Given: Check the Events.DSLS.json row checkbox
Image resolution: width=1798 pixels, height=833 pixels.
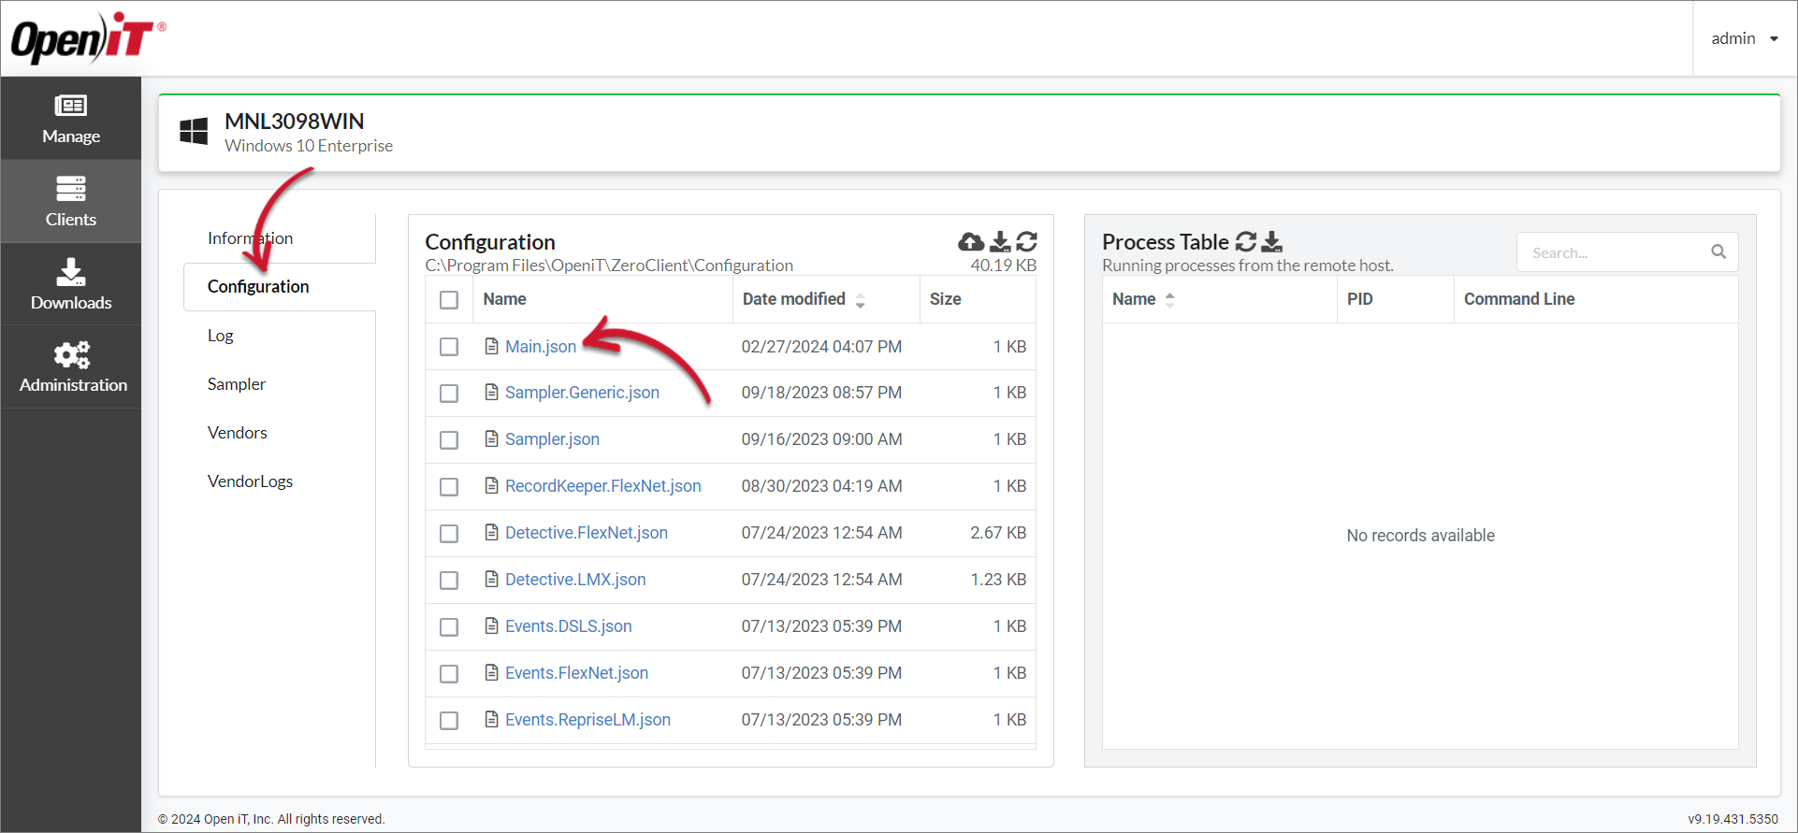Looking at the screenshot, I should click(x=449, y=627).
